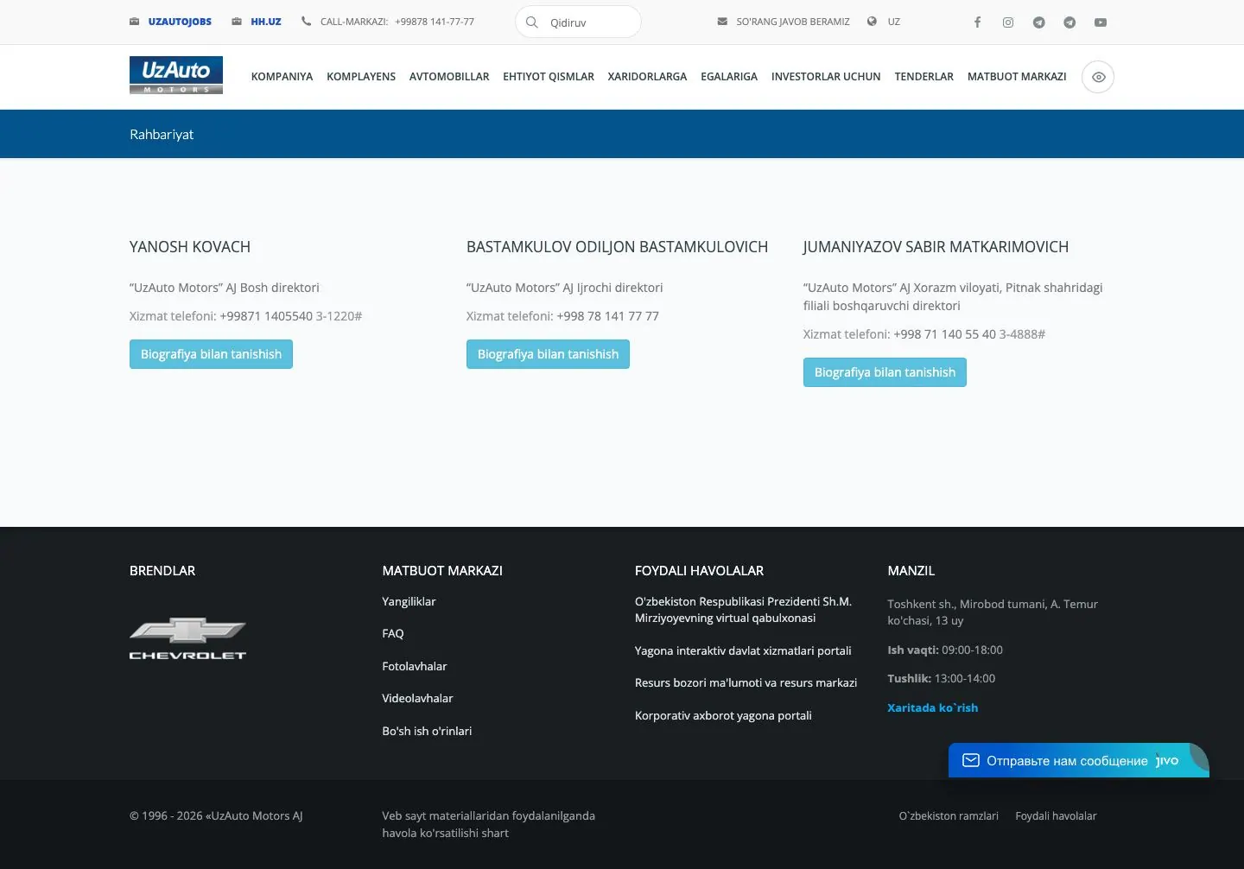Click the globe language icon

pyautogui.click(x=872, y=22)
